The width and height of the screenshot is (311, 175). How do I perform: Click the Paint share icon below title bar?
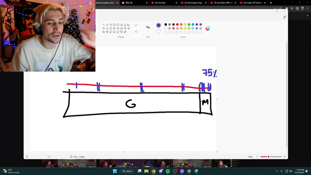(285, 17)
